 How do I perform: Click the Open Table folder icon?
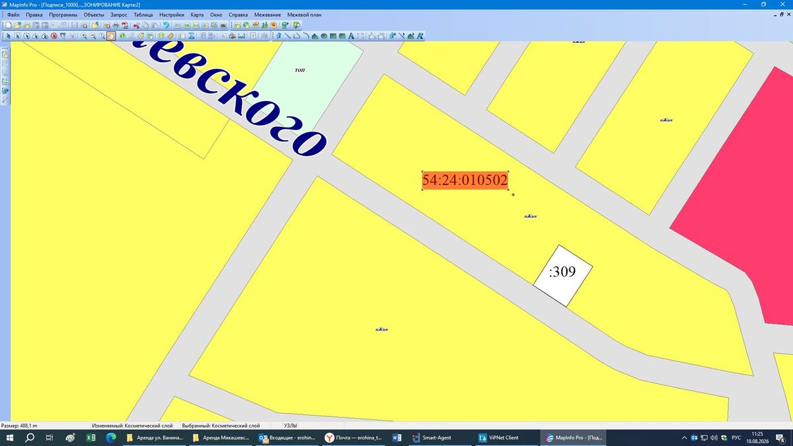18,25
